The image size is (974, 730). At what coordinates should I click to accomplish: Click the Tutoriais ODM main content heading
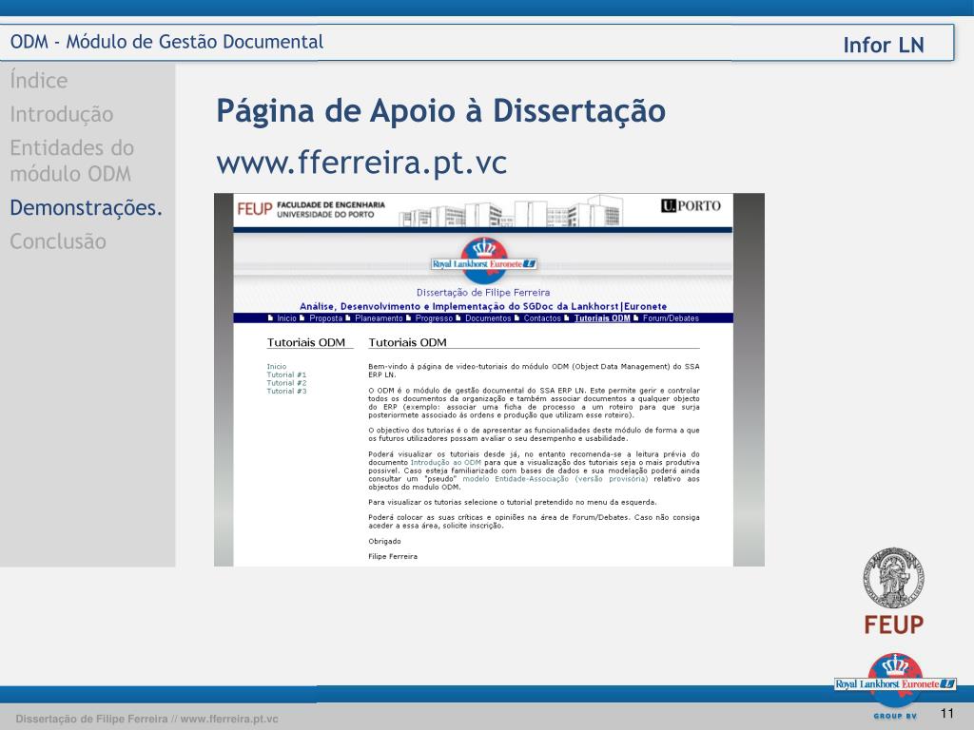[407, 342]
